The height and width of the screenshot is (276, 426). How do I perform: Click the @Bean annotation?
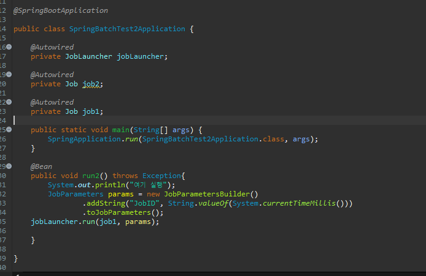[41, 166]
